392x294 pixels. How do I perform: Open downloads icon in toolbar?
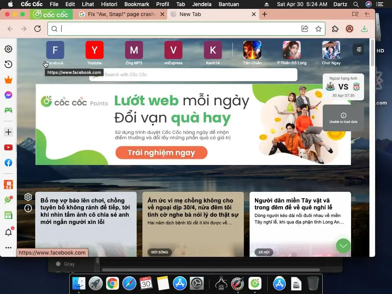coord(364,29)
